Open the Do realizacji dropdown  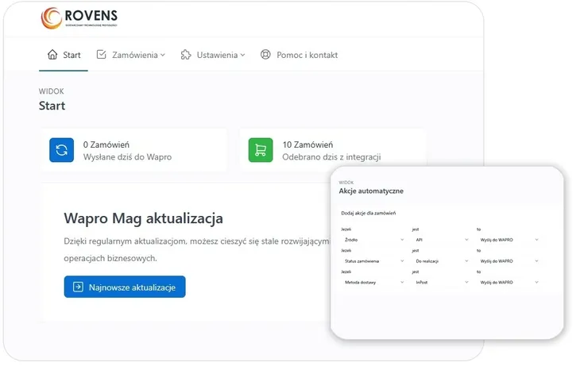tap(441, 261)
